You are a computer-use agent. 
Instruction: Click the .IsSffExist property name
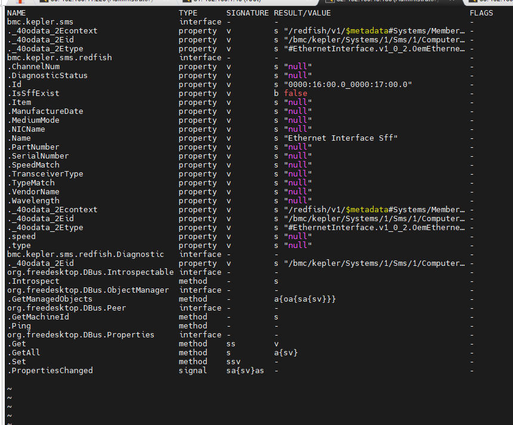pyautogui.click(x=33, y=94)
